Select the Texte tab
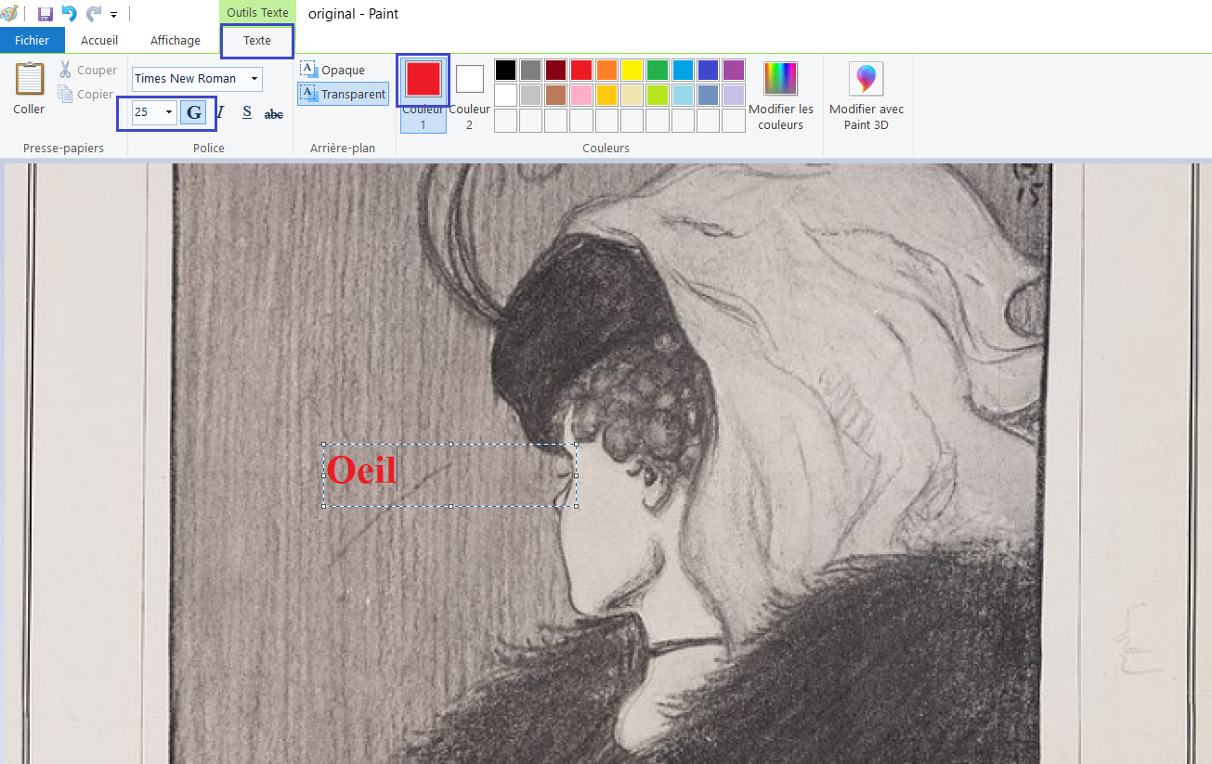1212x764 pixels. click(257, 40)
